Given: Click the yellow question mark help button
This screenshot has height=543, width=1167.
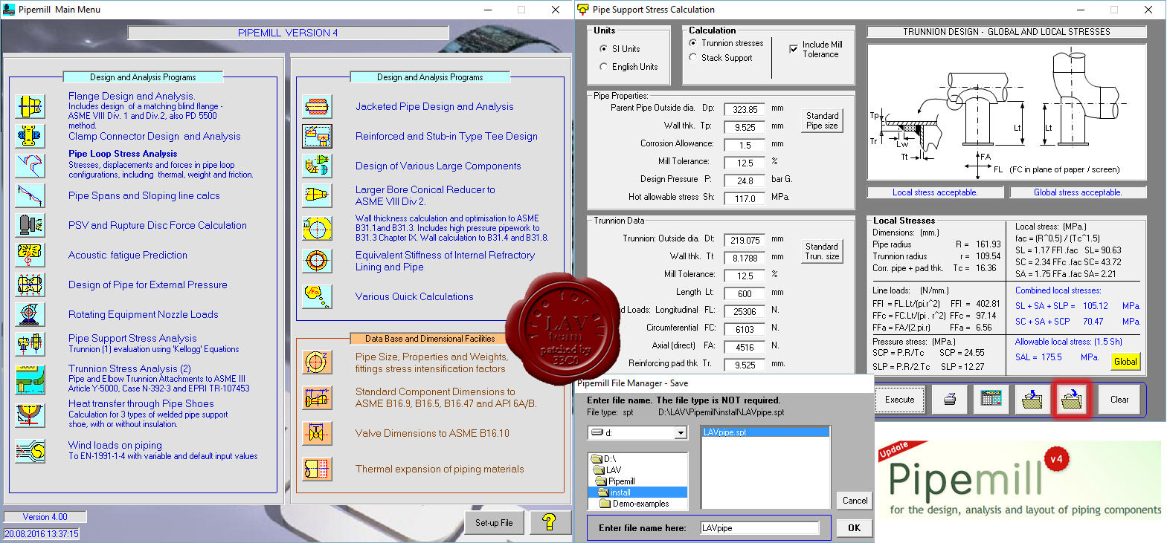Looking at the screenshot, I should point(549,522).
